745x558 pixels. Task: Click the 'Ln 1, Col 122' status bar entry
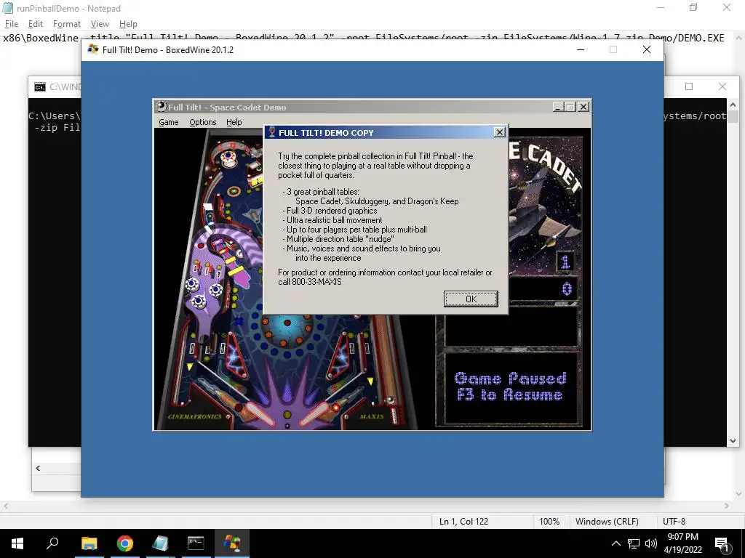click(463, 521)
